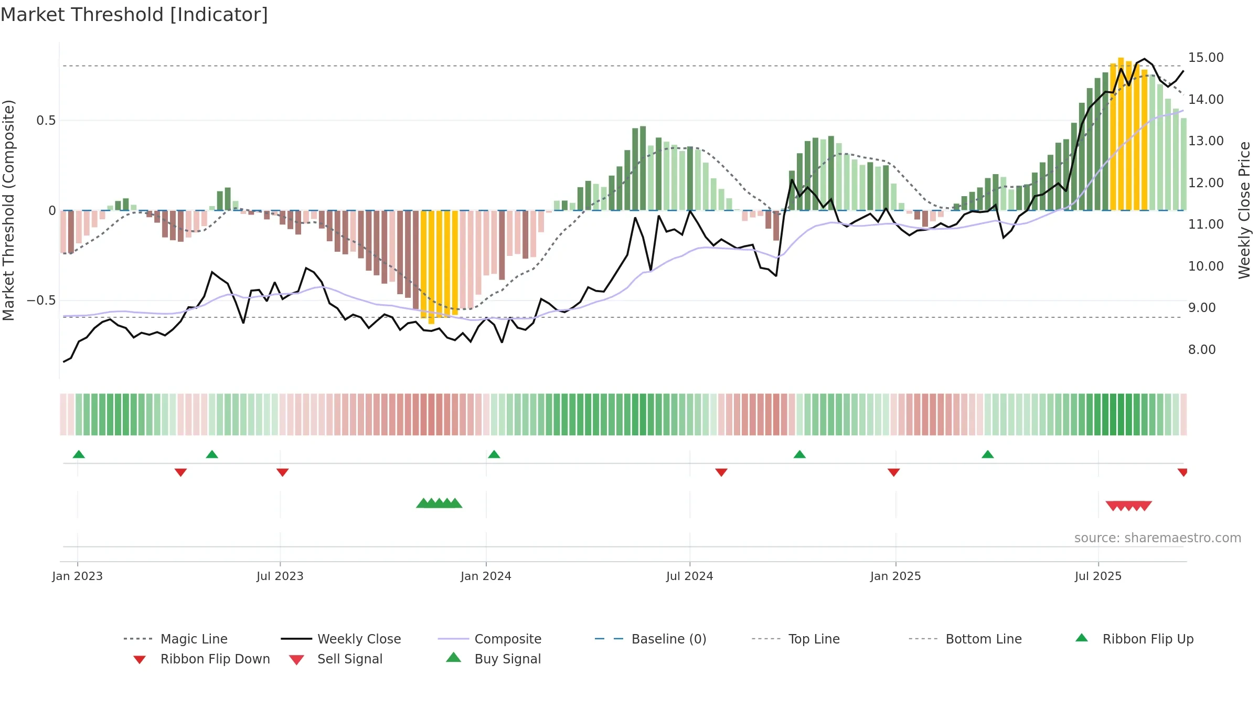Click the green flip-up triangle near Mar 2025
The image size is (1259, 708).
(x=988, y=454)
